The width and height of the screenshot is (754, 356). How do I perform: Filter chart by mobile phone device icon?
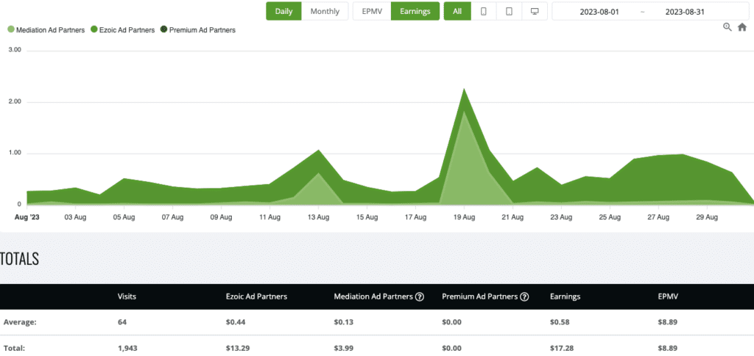tap(483, 12)
